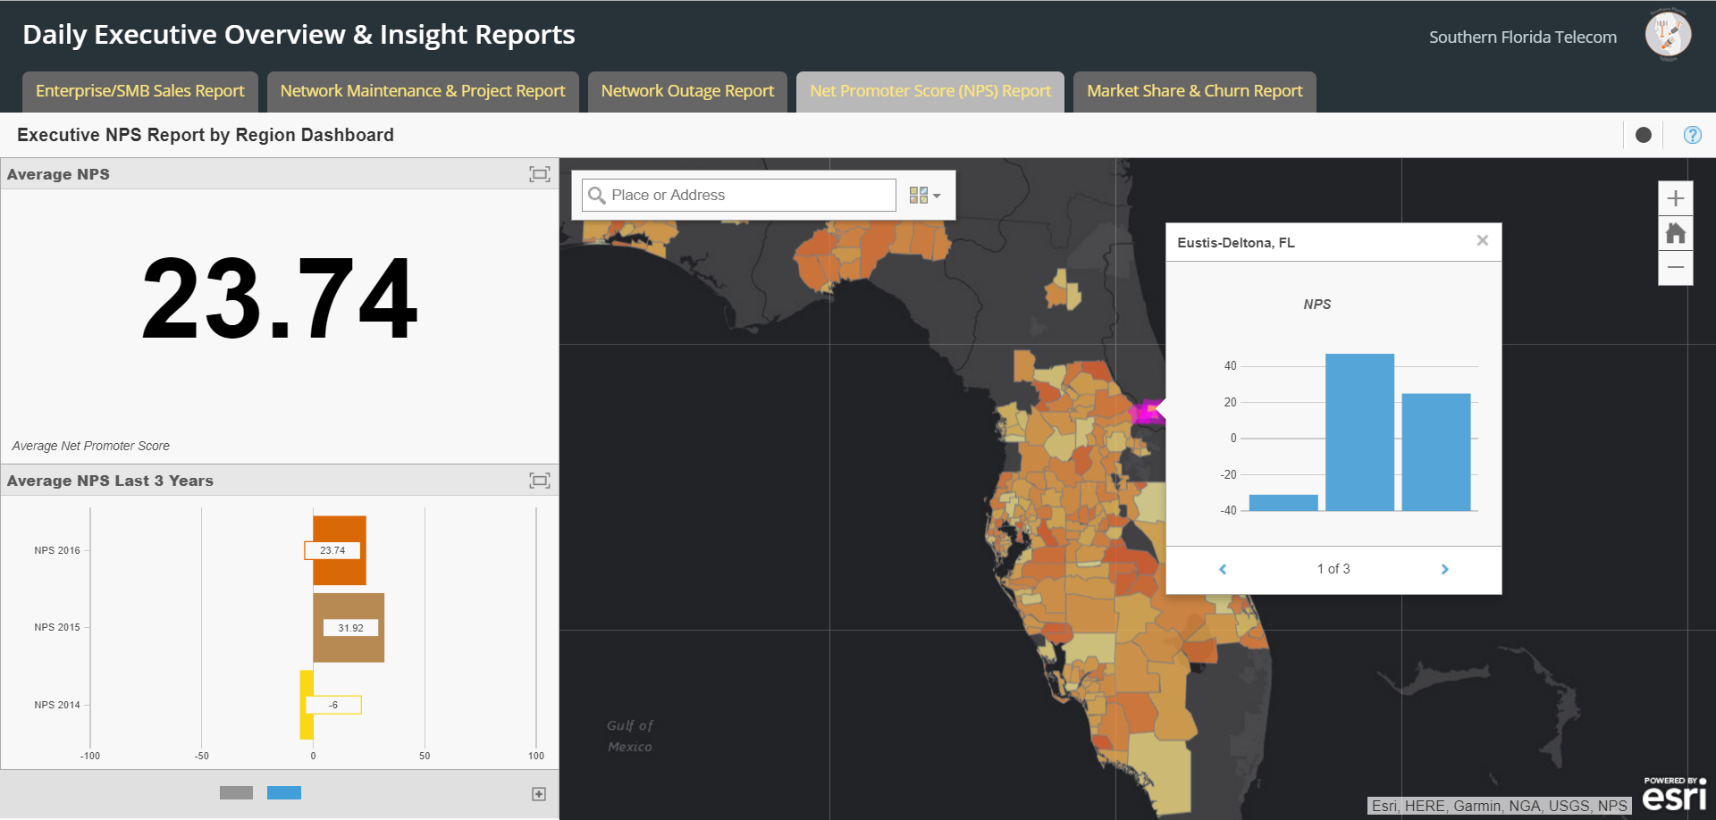Go to next popup feature
Viewport: 1716px width, 820px height.
click(1444, 570)
